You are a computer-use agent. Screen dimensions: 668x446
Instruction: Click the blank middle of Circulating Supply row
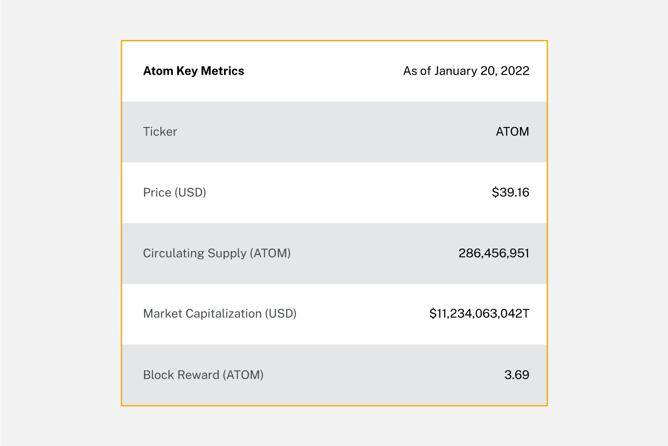[x=372, y=253]
